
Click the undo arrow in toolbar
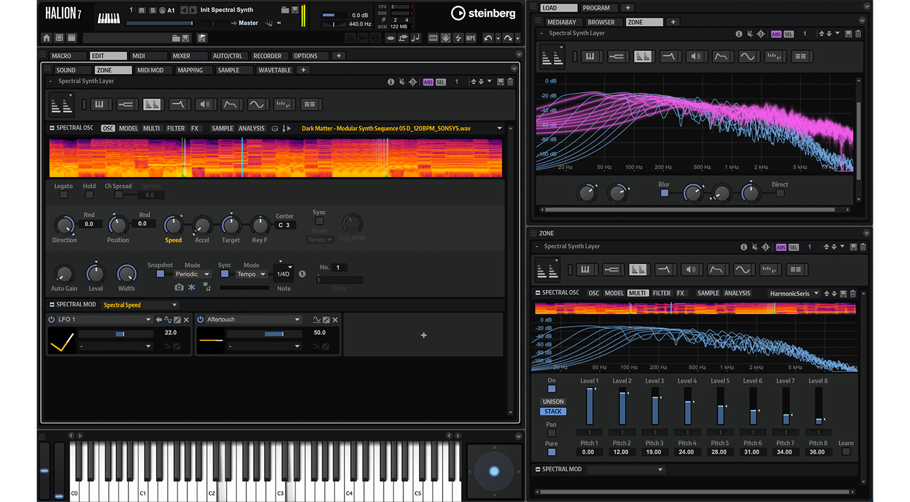coord(488,38)
